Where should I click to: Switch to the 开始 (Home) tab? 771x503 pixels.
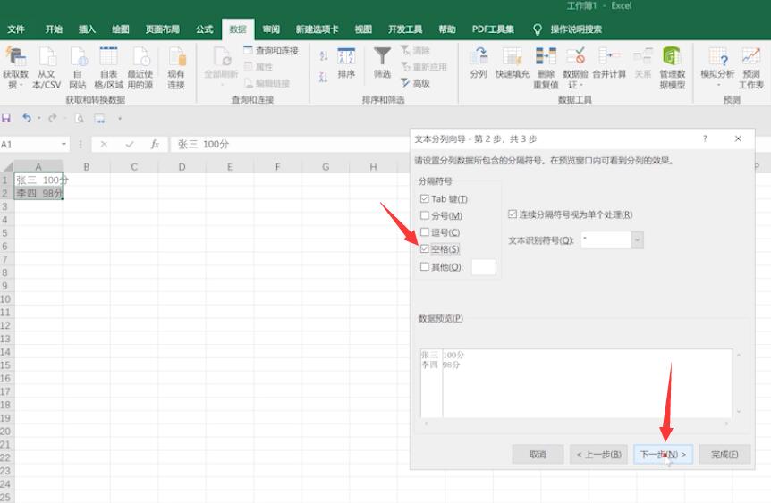click(x=54, y=29)
